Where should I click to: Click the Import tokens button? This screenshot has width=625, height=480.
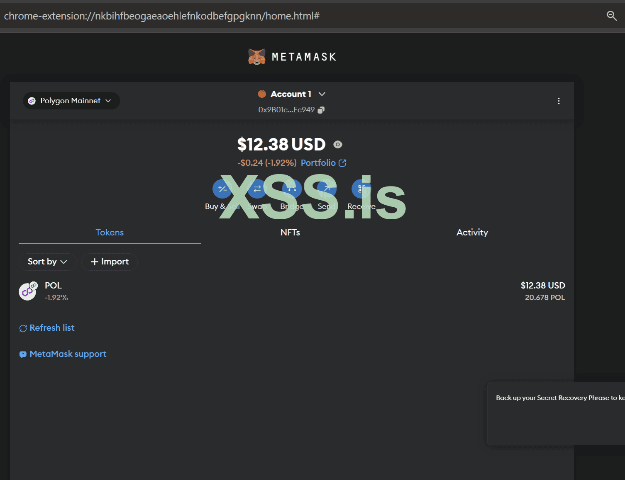coord(110,262)
